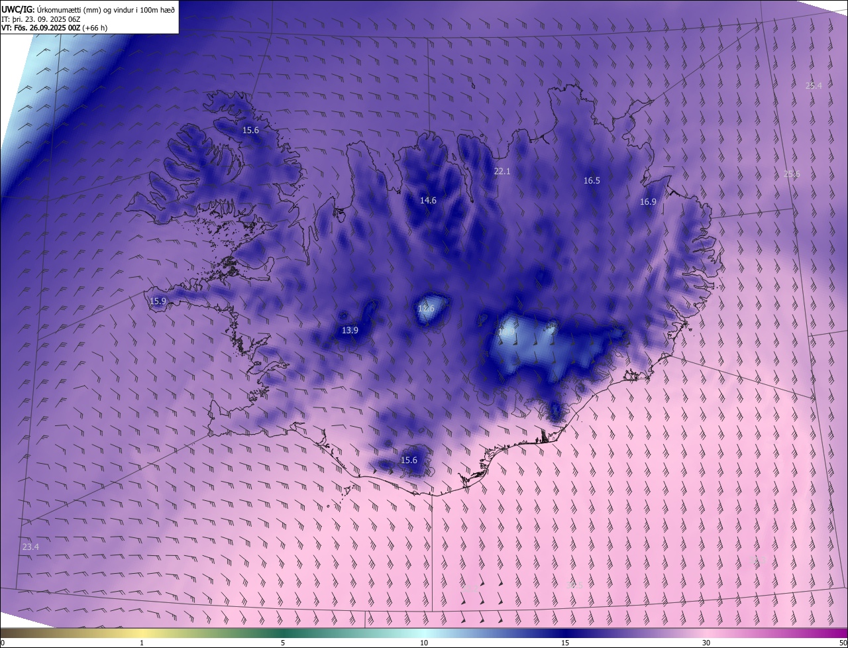The width and height of the screenshot is (848, 648).
Task: Click the title 'Úrkomumætti (mm) og vindur í 100m hæð'
Action: pos(106,9)
